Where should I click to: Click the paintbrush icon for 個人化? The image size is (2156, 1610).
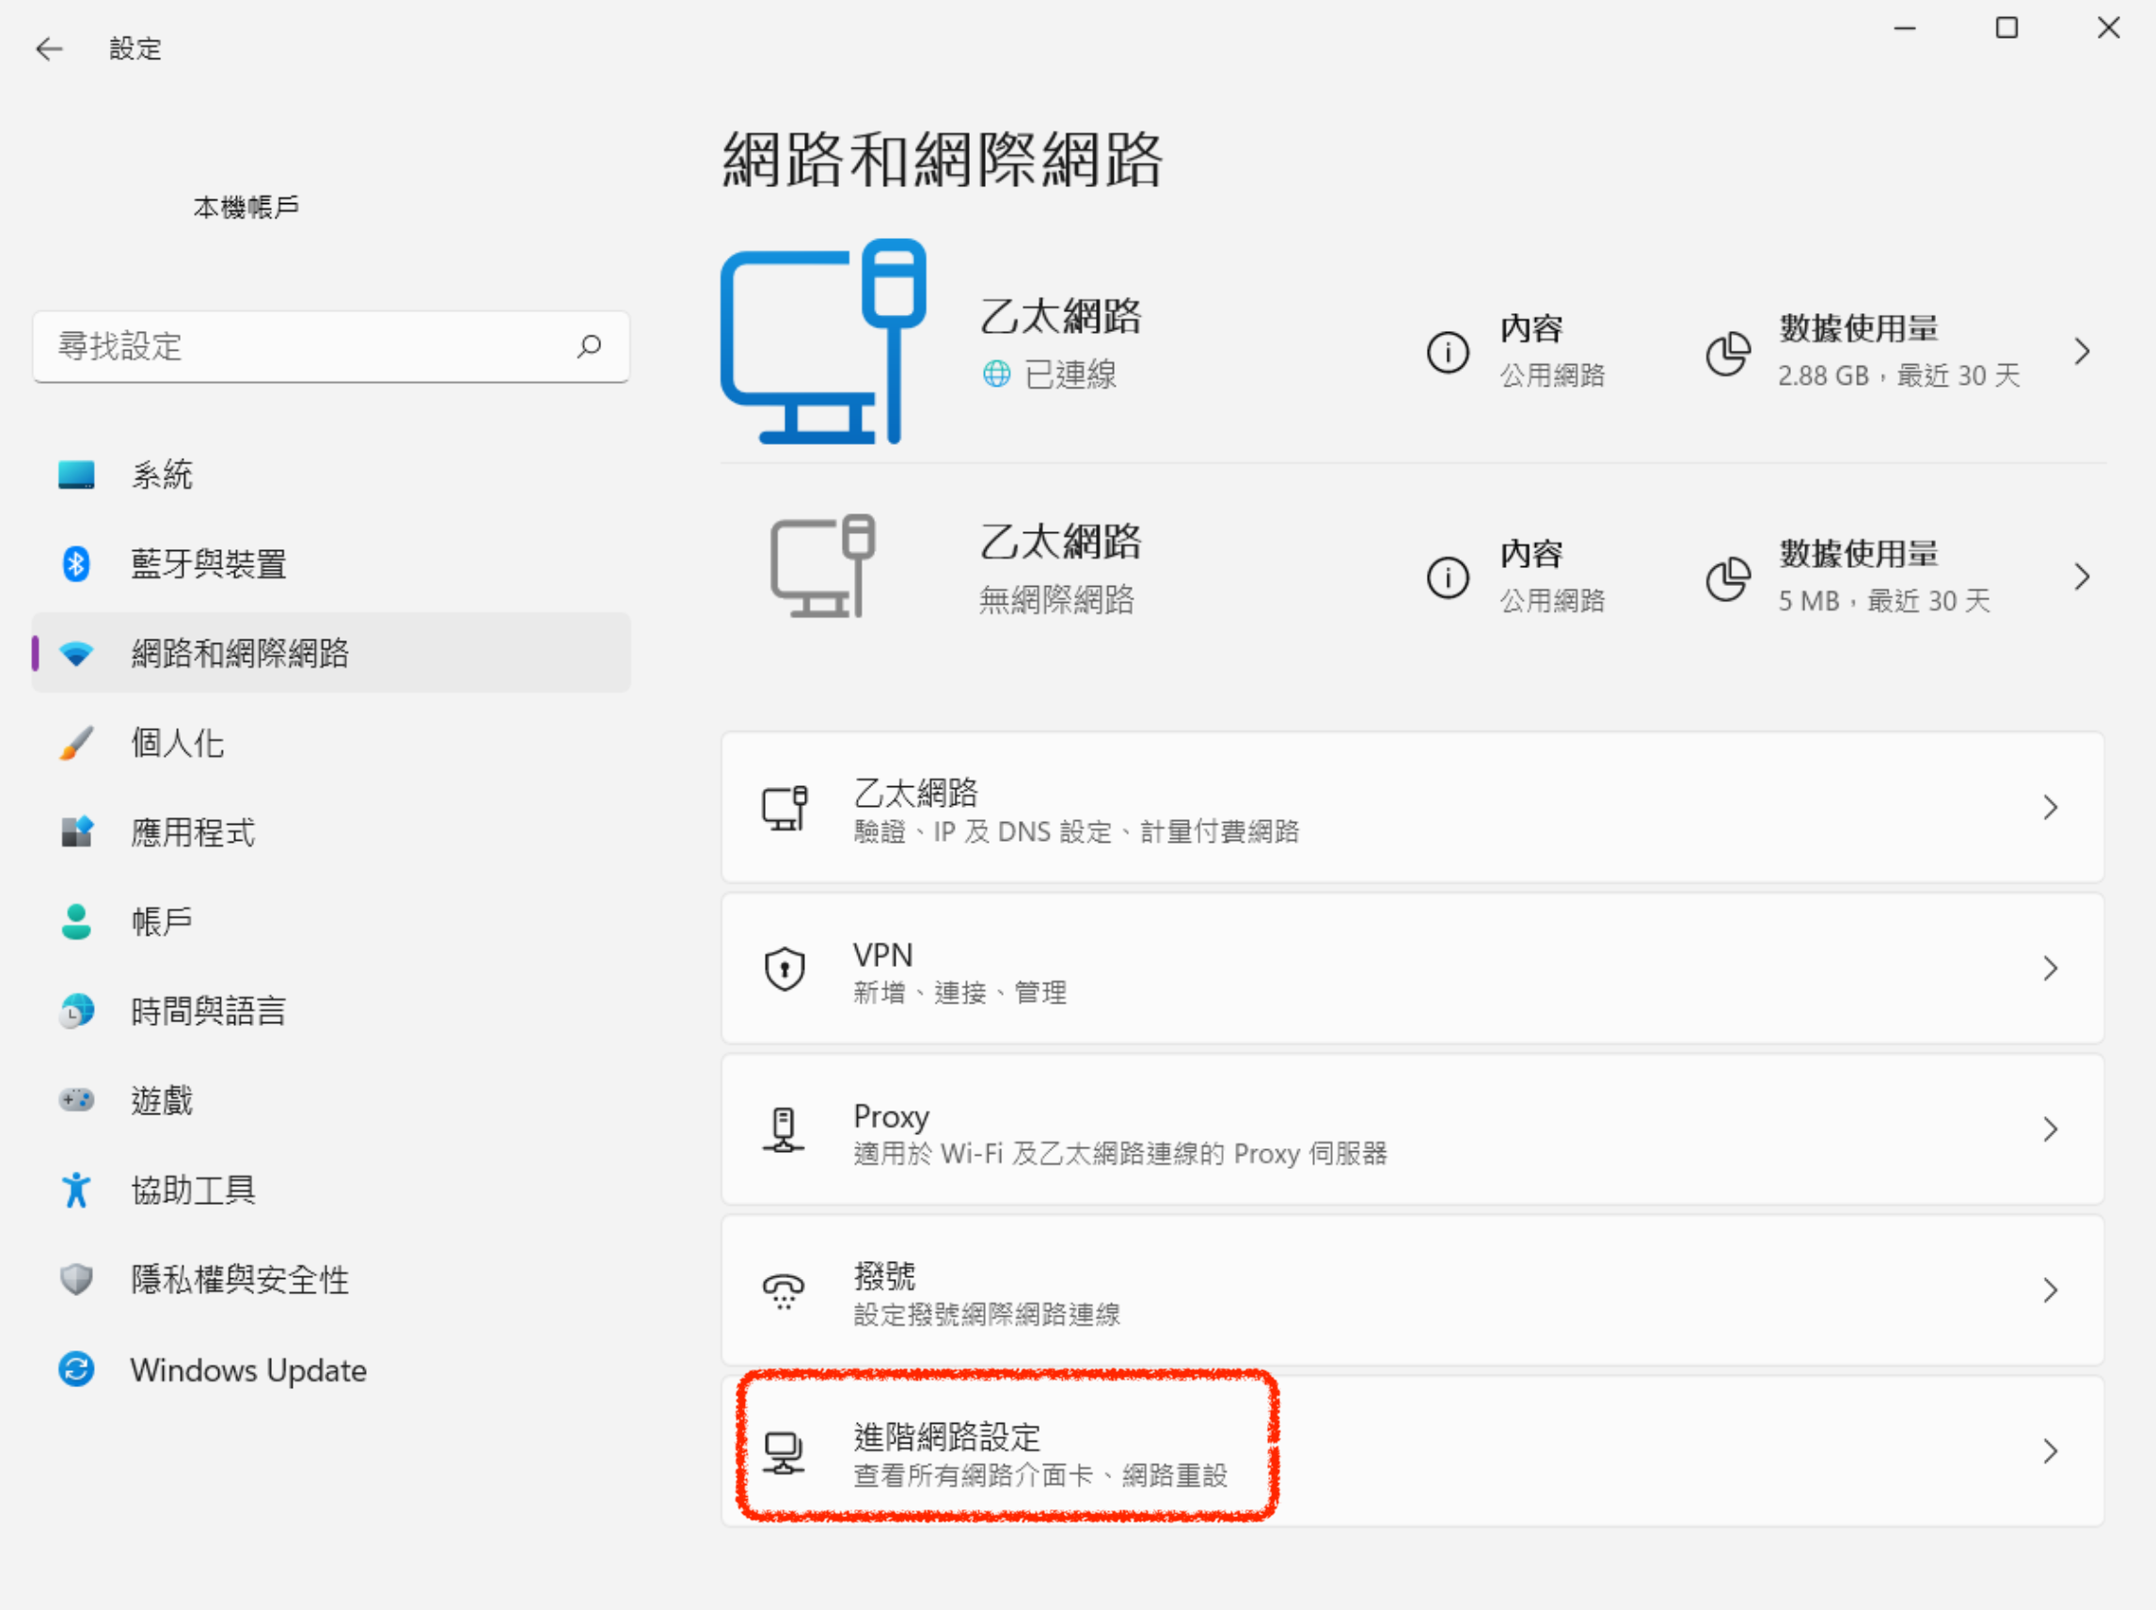76,743
